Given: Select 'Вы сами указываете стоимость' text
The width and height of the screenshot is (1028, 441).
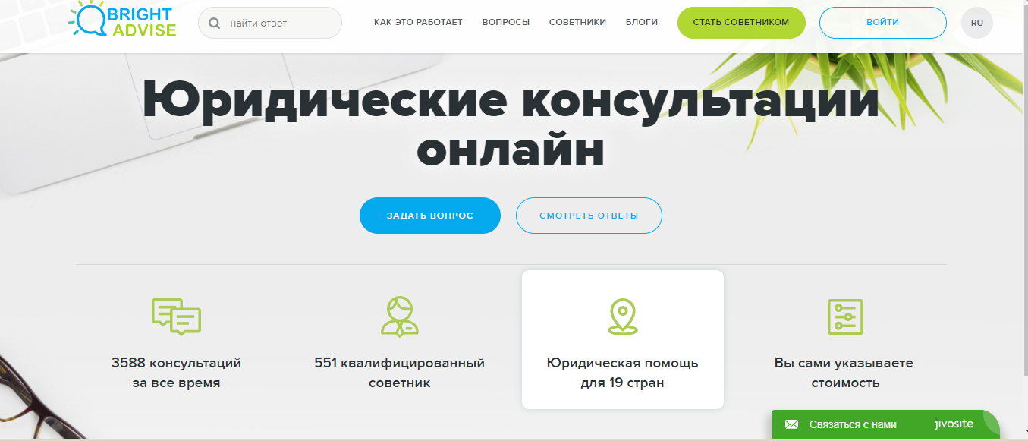Looking at the screenshot, I should [x=844, y=373].
